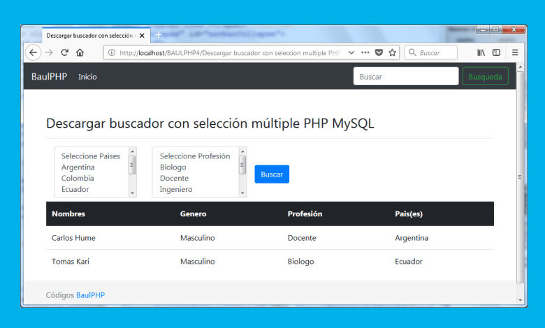Select Argentina in the countries list
Screen dimensions: 545x328
pyautogui.click(x=77, y=167)
